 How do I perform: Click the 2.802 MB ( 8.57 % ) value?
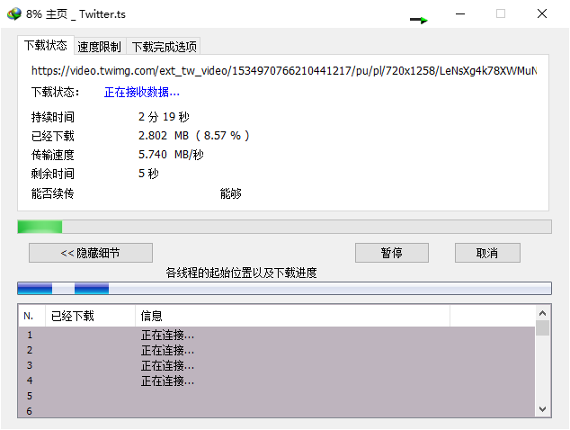(194, 136)
